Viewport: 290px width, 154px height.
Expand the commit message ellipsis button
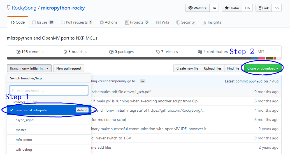click(x=142, y=81)
